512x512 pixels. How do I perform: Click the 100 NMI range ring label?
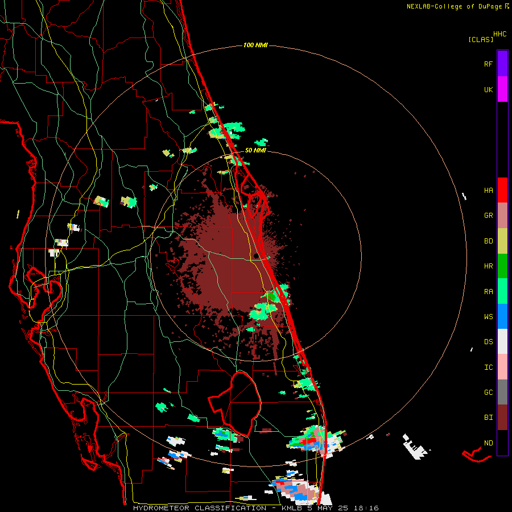(255, 45)
